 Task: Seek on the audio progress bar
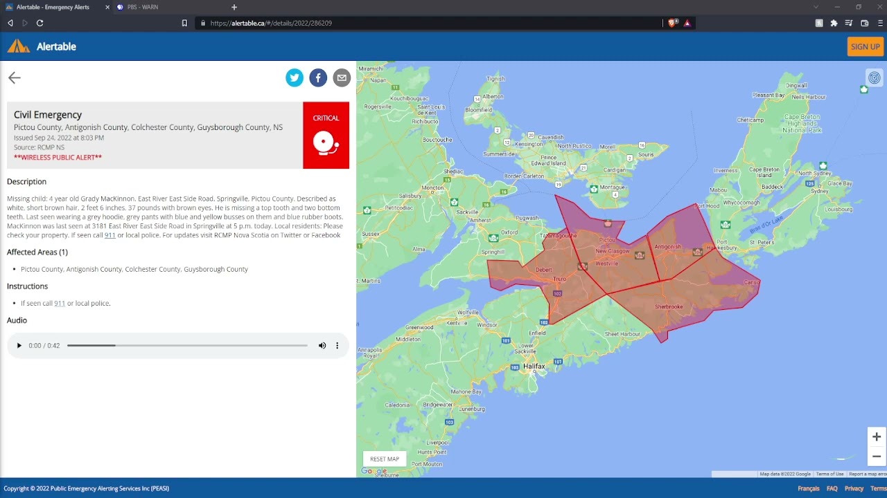[187, 345]
